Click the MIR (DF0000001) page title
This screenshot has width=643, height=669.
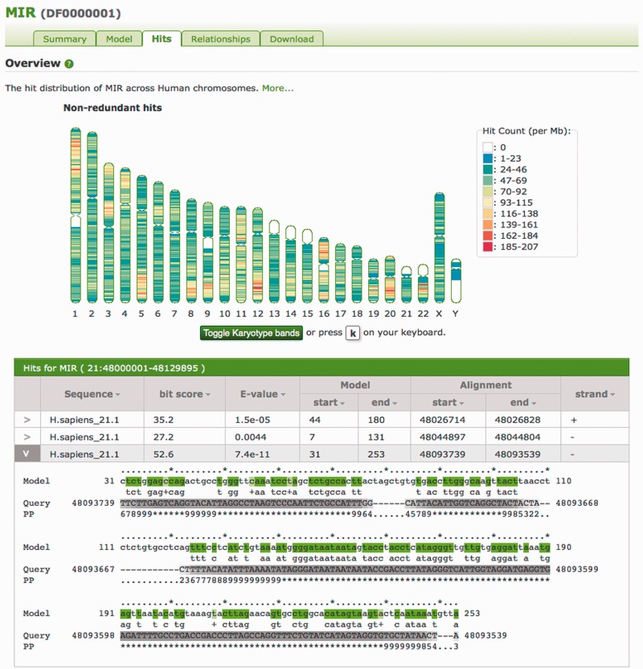pos(63,13)
